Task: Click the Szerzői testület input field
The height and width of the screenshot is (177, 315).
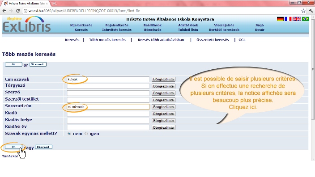Action: 108,100
